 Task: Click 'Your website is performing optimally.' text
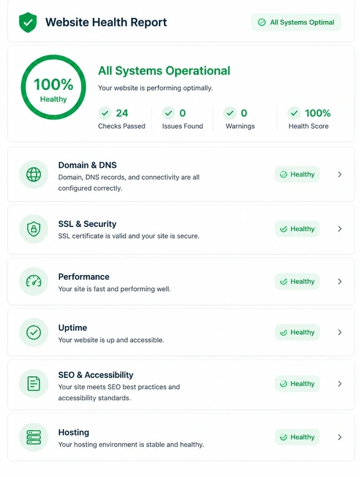[x=155, y=88]
